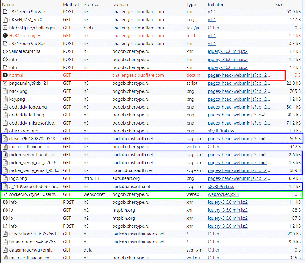
Task: Click the script icon beside pages.min.js?cb=21
Action: (x=5, y=83)
